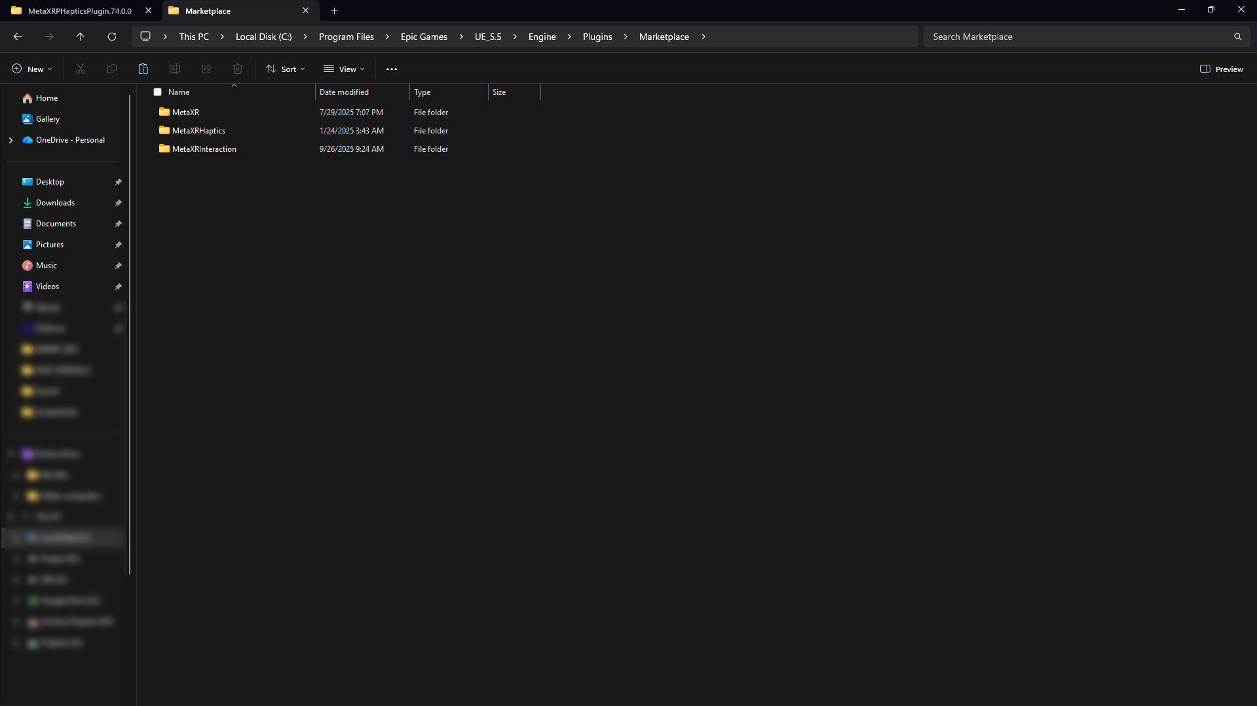1257x706 pixels.
Task: Refresh the Marketplace folder view
Action: (x=112, y=37)
